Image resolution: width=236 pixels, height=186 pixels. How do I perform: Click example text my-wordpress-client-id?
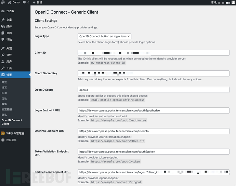click(108, 63)
